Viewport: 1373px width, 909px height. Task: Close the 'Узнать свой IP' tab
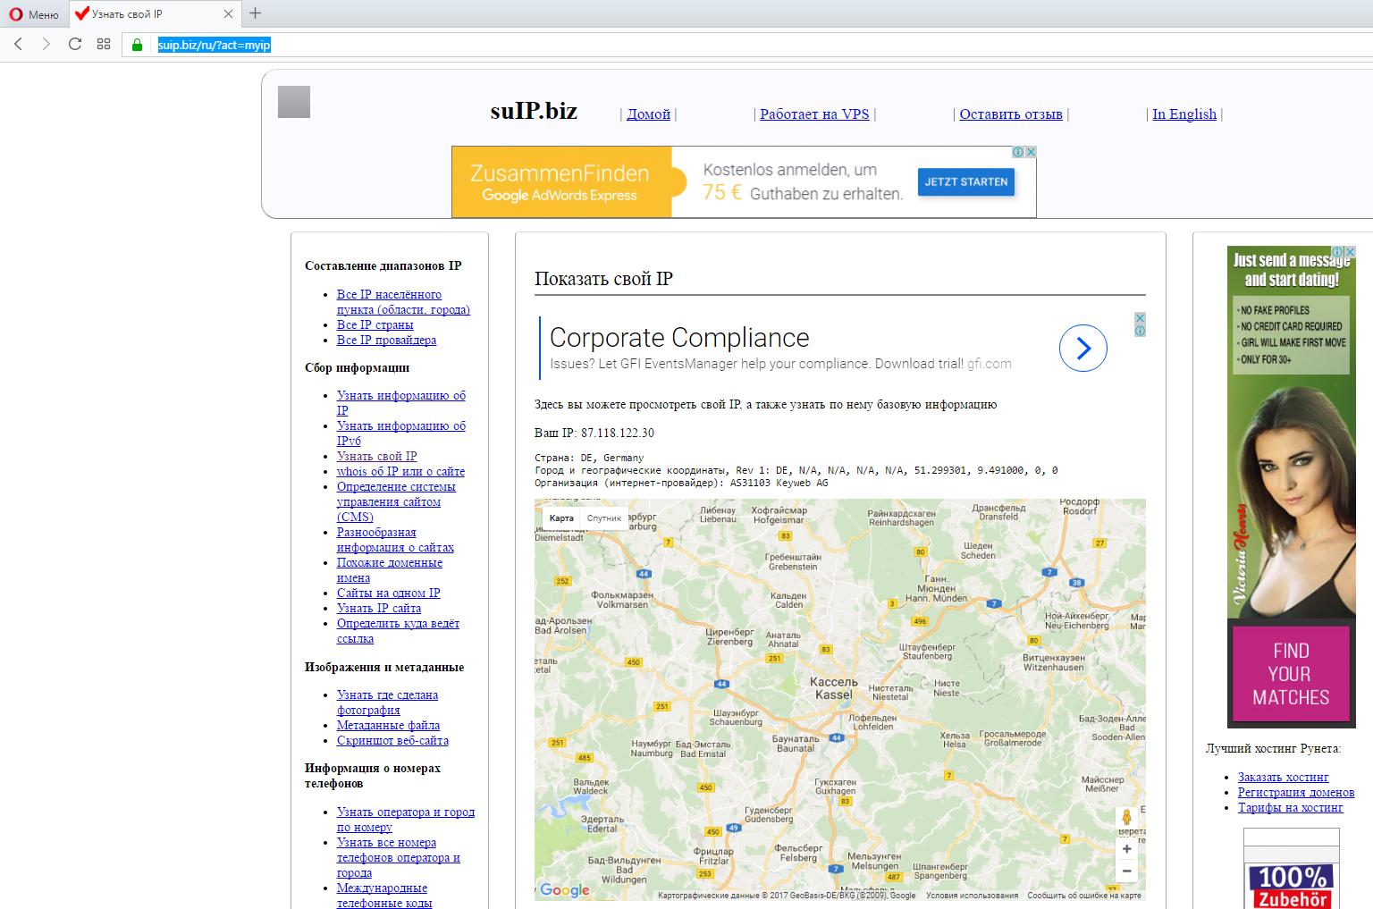pos(228,13)
